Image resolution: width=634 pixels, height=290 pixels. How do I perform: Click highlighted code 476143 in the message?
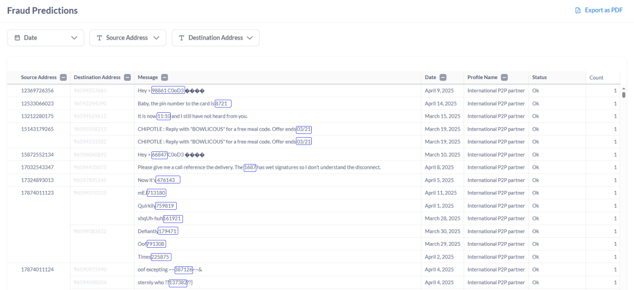pyautogui.click(x=168, y=180)
